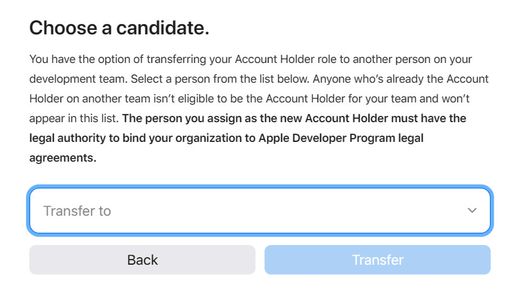
Task: Click the 'Transfer to' placeholder text
Action: pyautogui.click(x=77, y=211)
